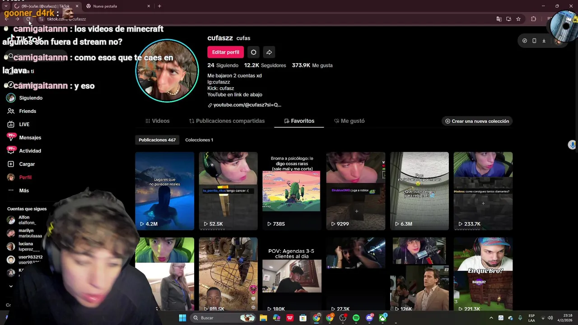Open the 52.5K views video thumbnail
The width and height of the screenshot is (578, 325).
(228, 191)
